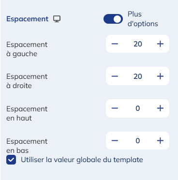Image resolution: width=178 pixels, height=180 pixels.
Task: Increase Espacement à droite with plus icon
Action: pos(160,76)
